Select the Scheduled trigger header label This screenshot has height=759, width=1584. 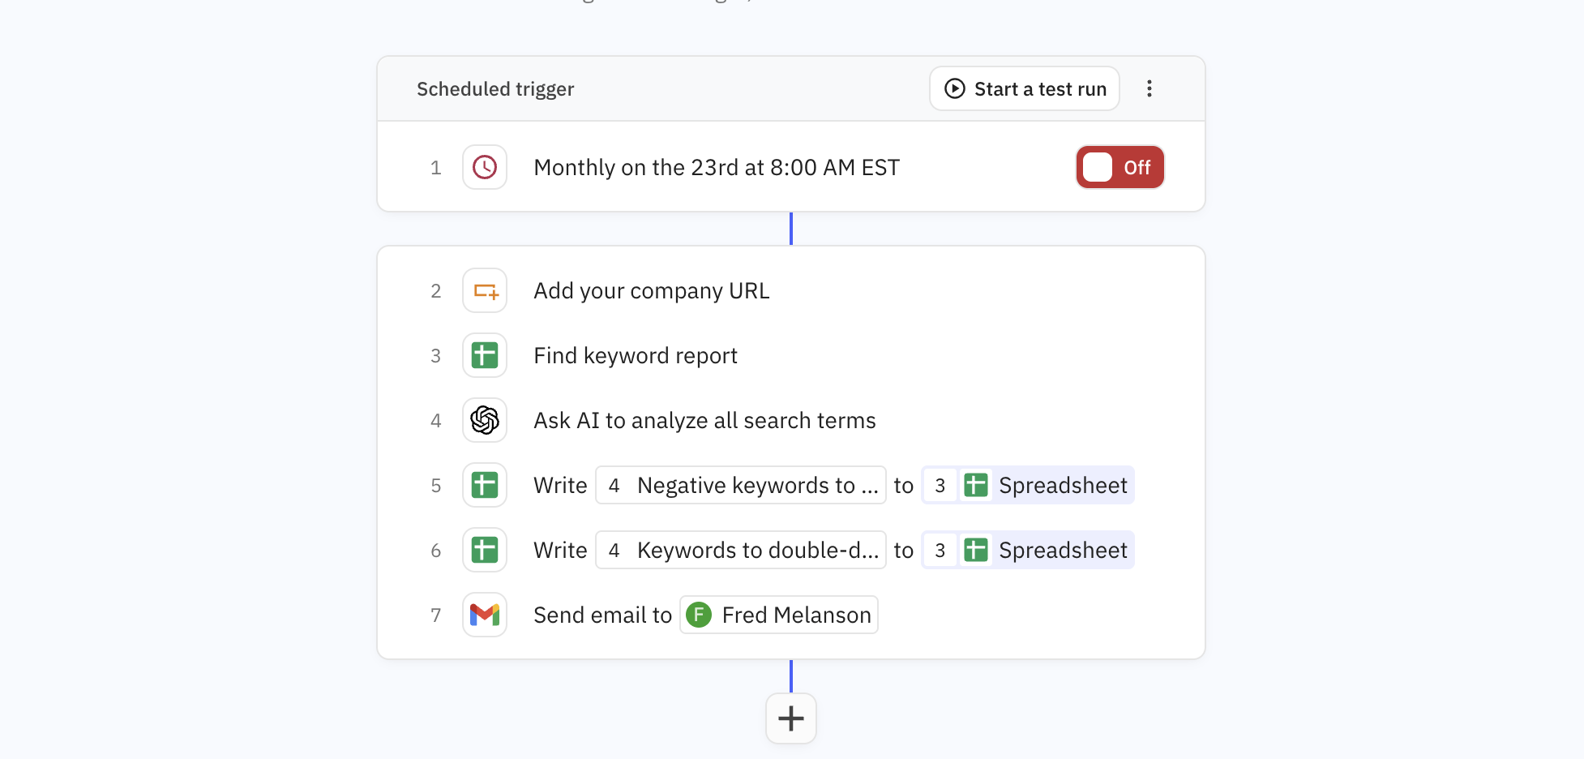(495, 88)
